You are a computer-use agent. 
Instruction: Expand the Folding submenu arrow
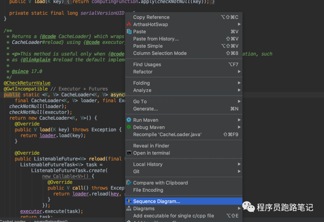[x=239, y=83]
